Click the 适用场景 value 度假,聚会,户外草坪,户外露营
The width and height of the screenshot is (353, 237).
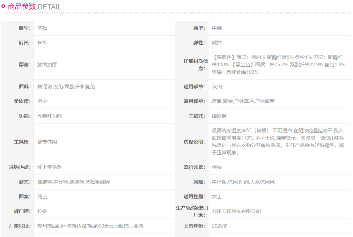point(243,101)
